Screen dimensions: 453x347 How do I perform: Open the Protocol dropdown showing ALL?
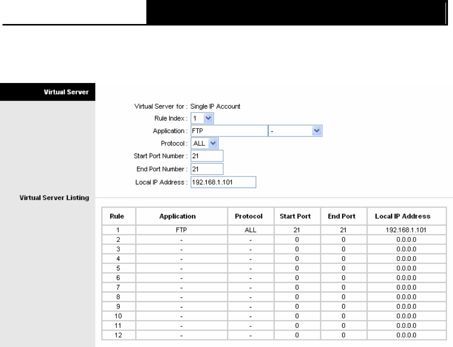(x=205, y=143)
